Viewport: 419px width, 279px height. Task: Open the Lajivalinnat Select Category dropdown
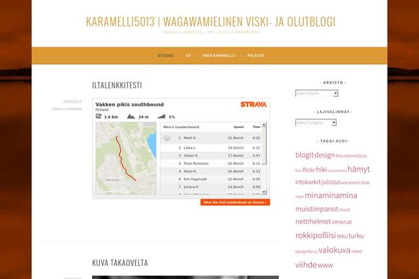(x=316, y=123)
